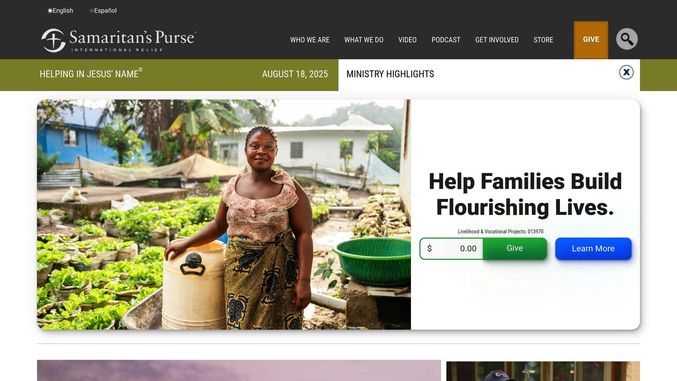Click the Samaritan's Purse cross logo
This screenshot has height=381, width=677.
[x=54, y=40]
